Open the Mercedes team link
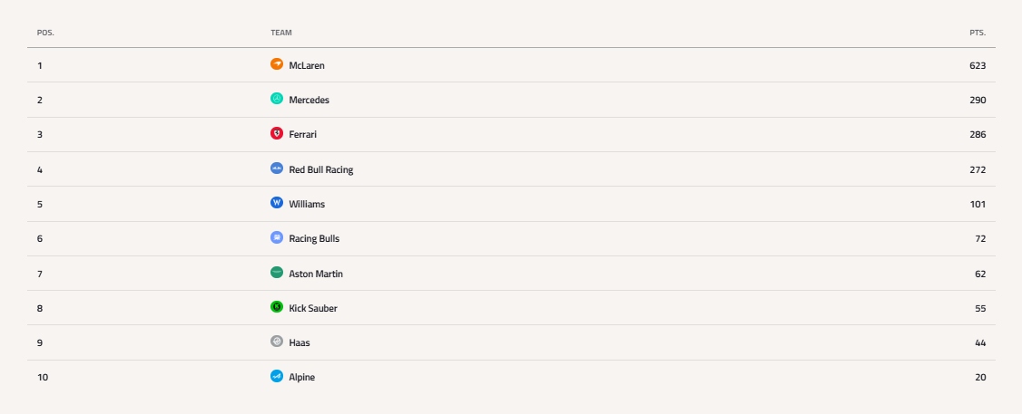This screenshot has width=1022, height=414. click(x=309, y=100)
